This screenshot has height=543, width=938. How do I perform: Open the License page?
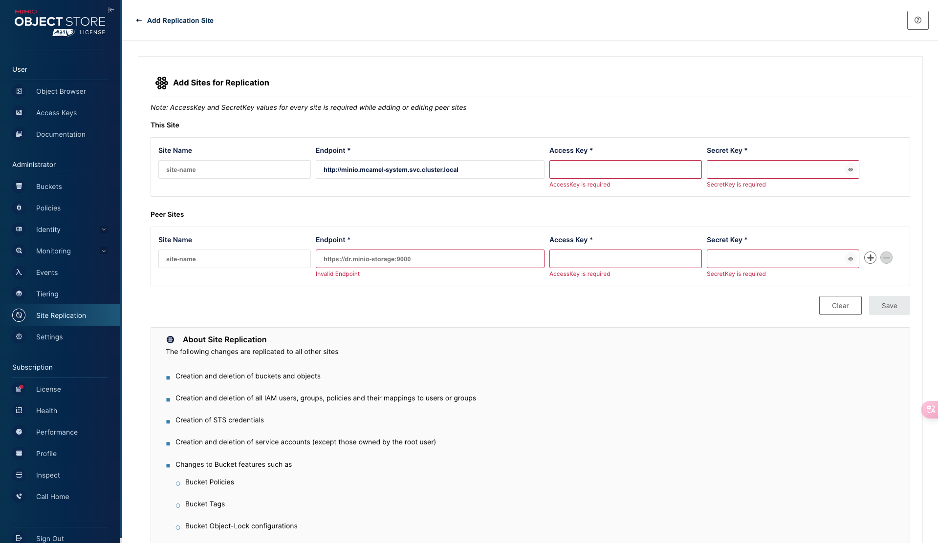click(x=48, y=389)
